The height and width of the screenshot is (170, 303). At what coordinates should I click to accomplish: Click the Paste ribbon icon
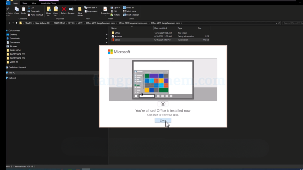23,10
